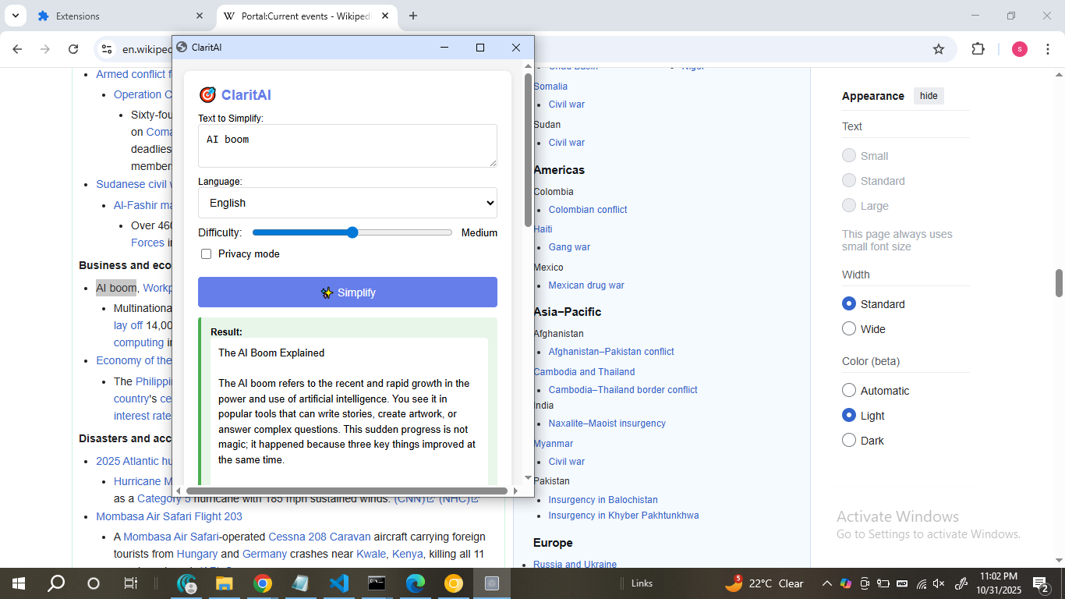
Task: Open the Wi-Fi network tray icon
Action: (x=921, y=583)
